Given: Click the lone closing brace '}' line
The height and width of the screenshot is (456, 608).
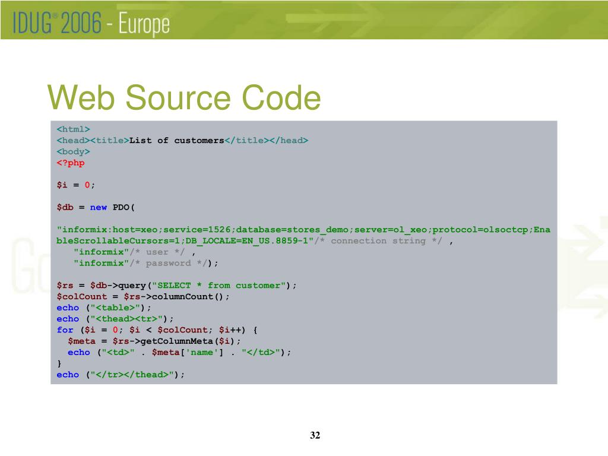Looking at the screenshot, I should [59, 363].
